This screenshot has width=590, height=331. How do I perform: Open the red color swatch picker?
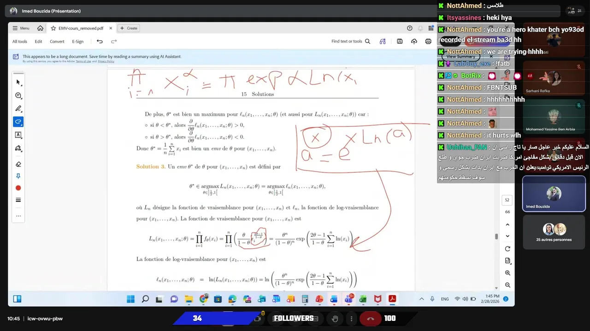click(x=18, y=188)
